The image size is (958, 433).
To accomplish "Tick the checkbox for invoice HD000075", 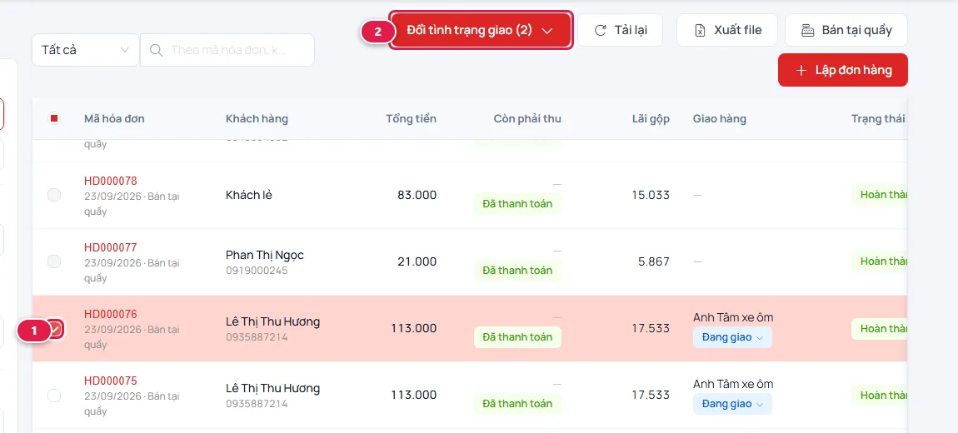I will pyautogui.click(x=54, y=396).
